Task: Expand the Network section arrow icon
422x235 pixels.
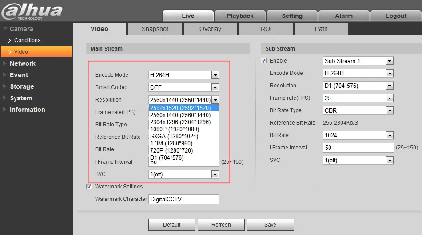Action: 4,63
